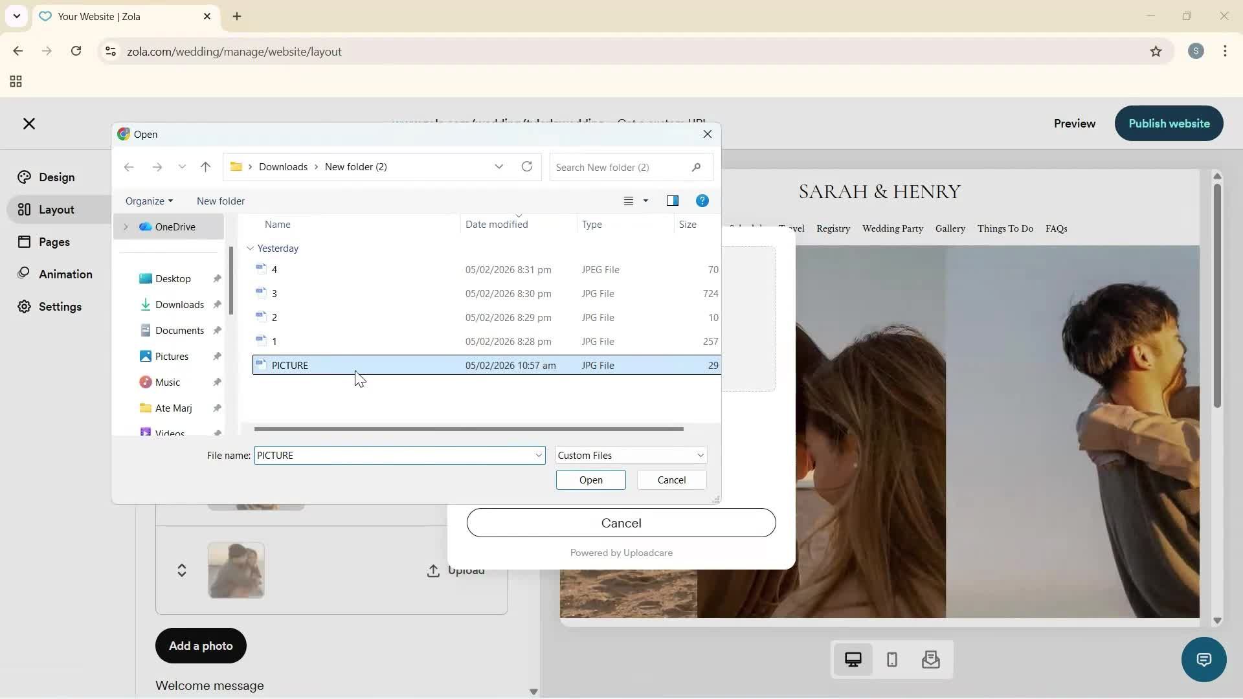The width and height of the screenshot is (1243, 699).
Task: Open the help icon in file dialog
Action: (x=702, y=201)
